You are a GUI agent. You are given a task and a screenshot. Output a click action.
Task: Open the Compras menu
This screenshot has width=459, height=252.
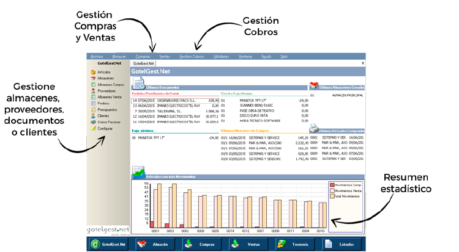point(143,56)
